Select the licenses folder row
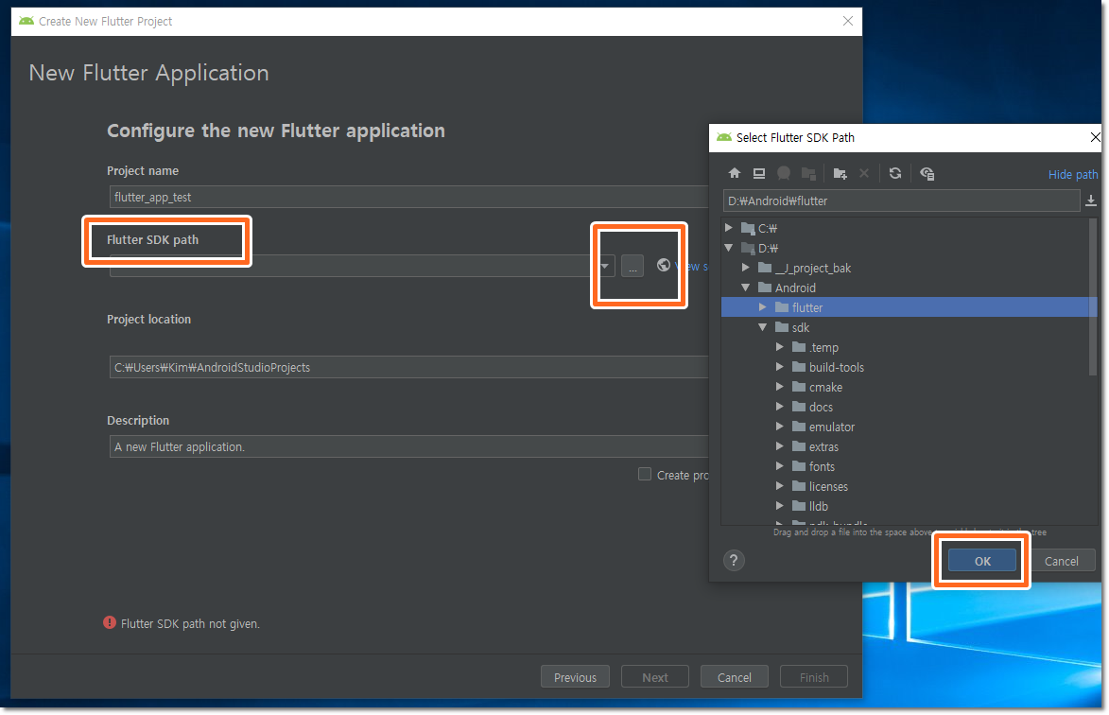This screenshot has height=715, width=1109. pyautogui.click(x=906, y=486)
